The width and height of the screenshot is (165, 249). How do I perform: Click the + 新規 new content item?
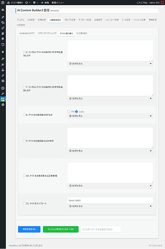pyautogui.click(x=45, y=3)
